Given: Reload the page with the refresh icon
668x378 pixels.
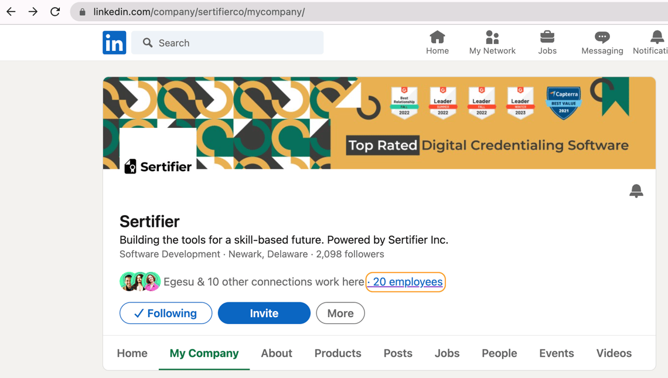Looking at the screenshot, I should coord(55,11).
